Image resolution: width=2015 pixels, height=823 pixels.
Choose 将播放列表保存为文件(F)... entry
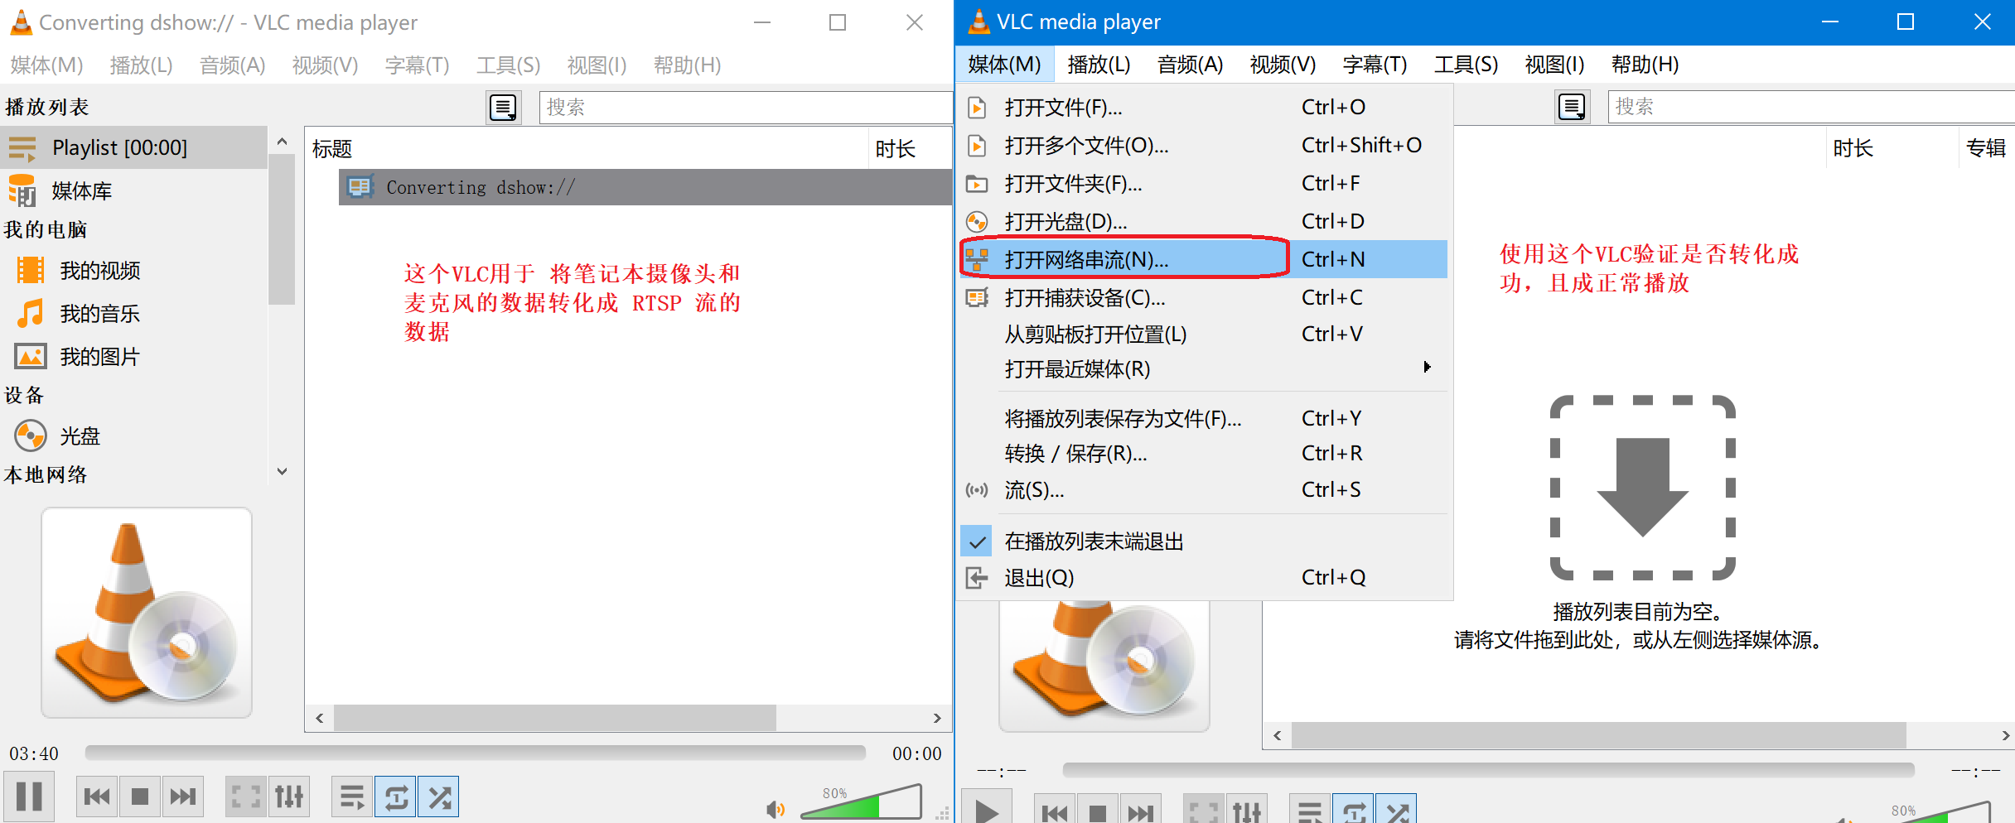(1204, 418)
